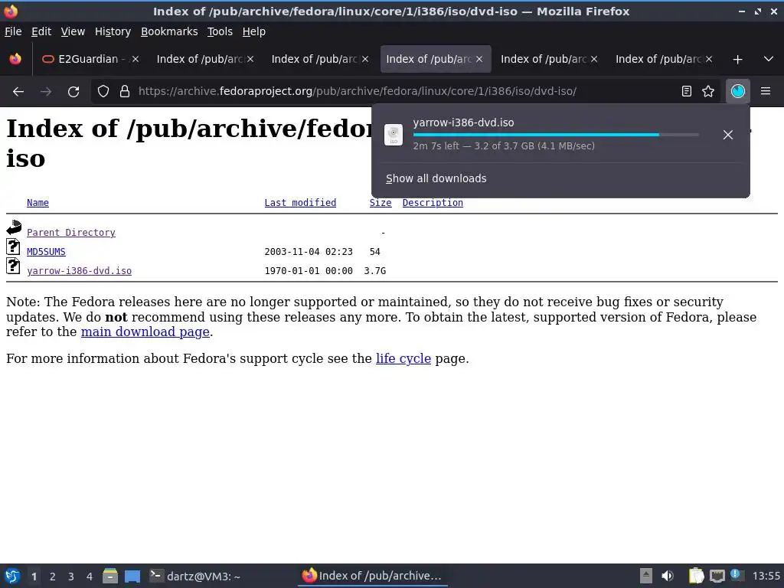This screenshot has height=588, width=784.
Task: Follow the life cycle link
Action: coord(403,358)
